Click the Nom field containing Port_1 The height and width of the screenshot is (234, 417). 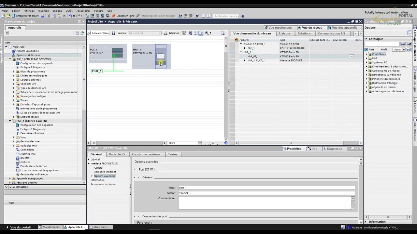click(x=266, y=188)
